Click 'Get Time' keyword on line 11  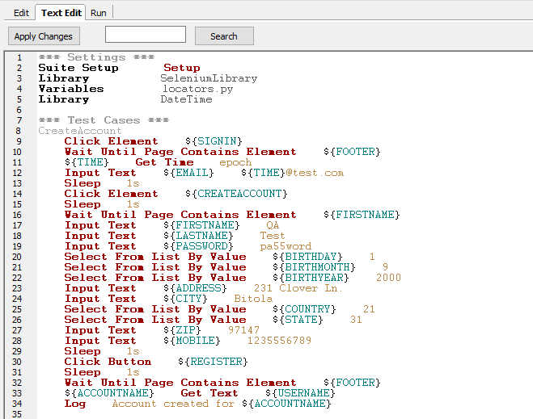pyautogui.click(x=164, y=162)
